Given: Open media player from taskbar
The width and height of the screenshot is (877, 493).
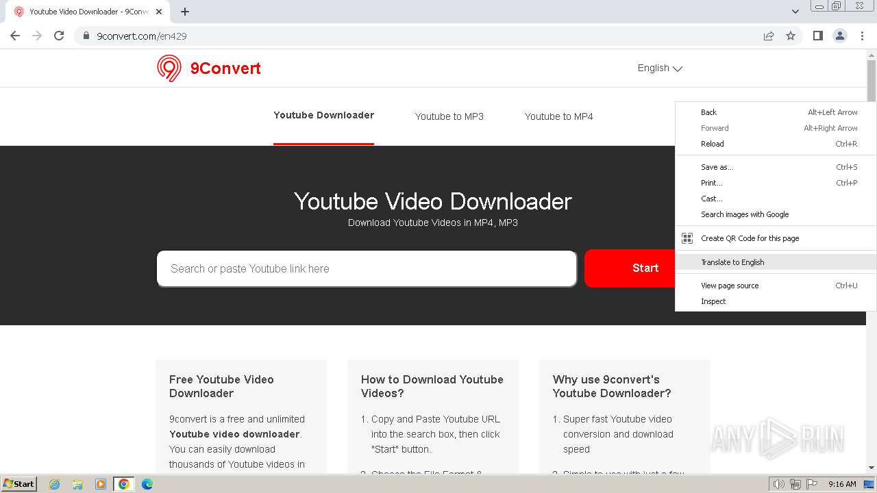Looking at the screenshot, I should tap(101, 484).
